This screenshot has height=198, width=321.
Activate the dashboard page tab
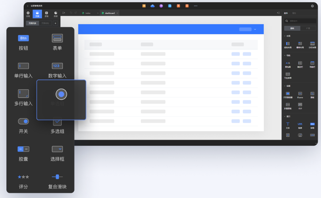point(110,13)
